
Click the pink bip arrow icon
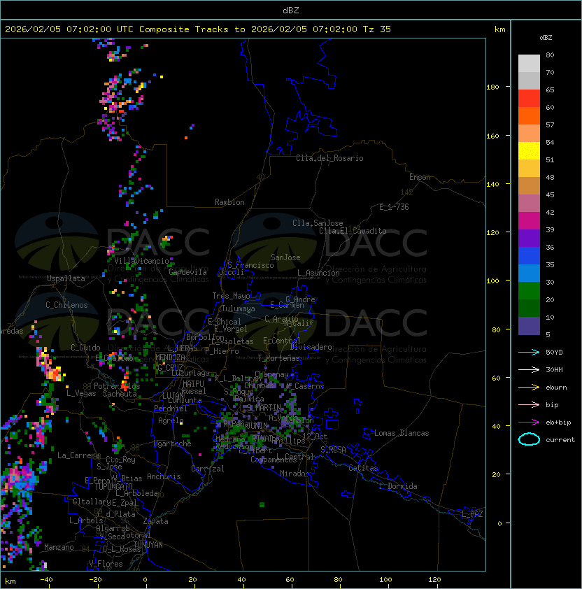[x=529, y=404]
